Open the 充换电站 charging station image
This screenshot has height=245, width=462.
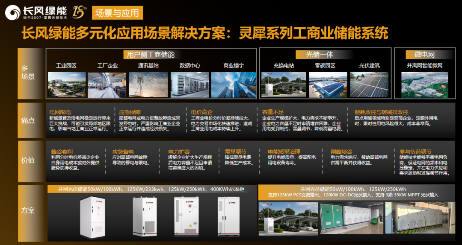point(284,85)
